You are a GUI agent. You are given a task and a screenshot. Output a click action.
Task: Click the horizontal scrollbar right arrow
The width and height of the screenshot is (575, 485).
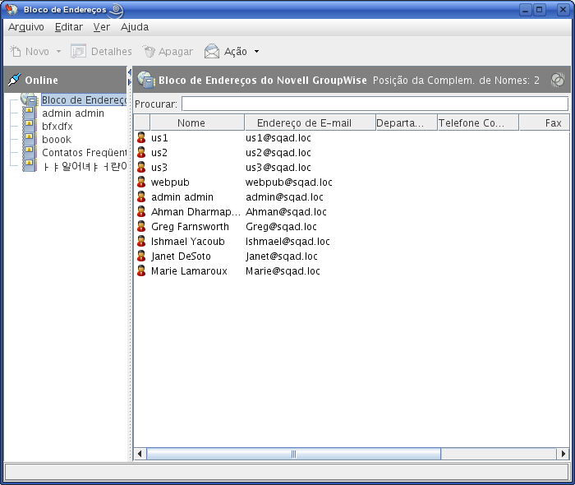point(563,454)
